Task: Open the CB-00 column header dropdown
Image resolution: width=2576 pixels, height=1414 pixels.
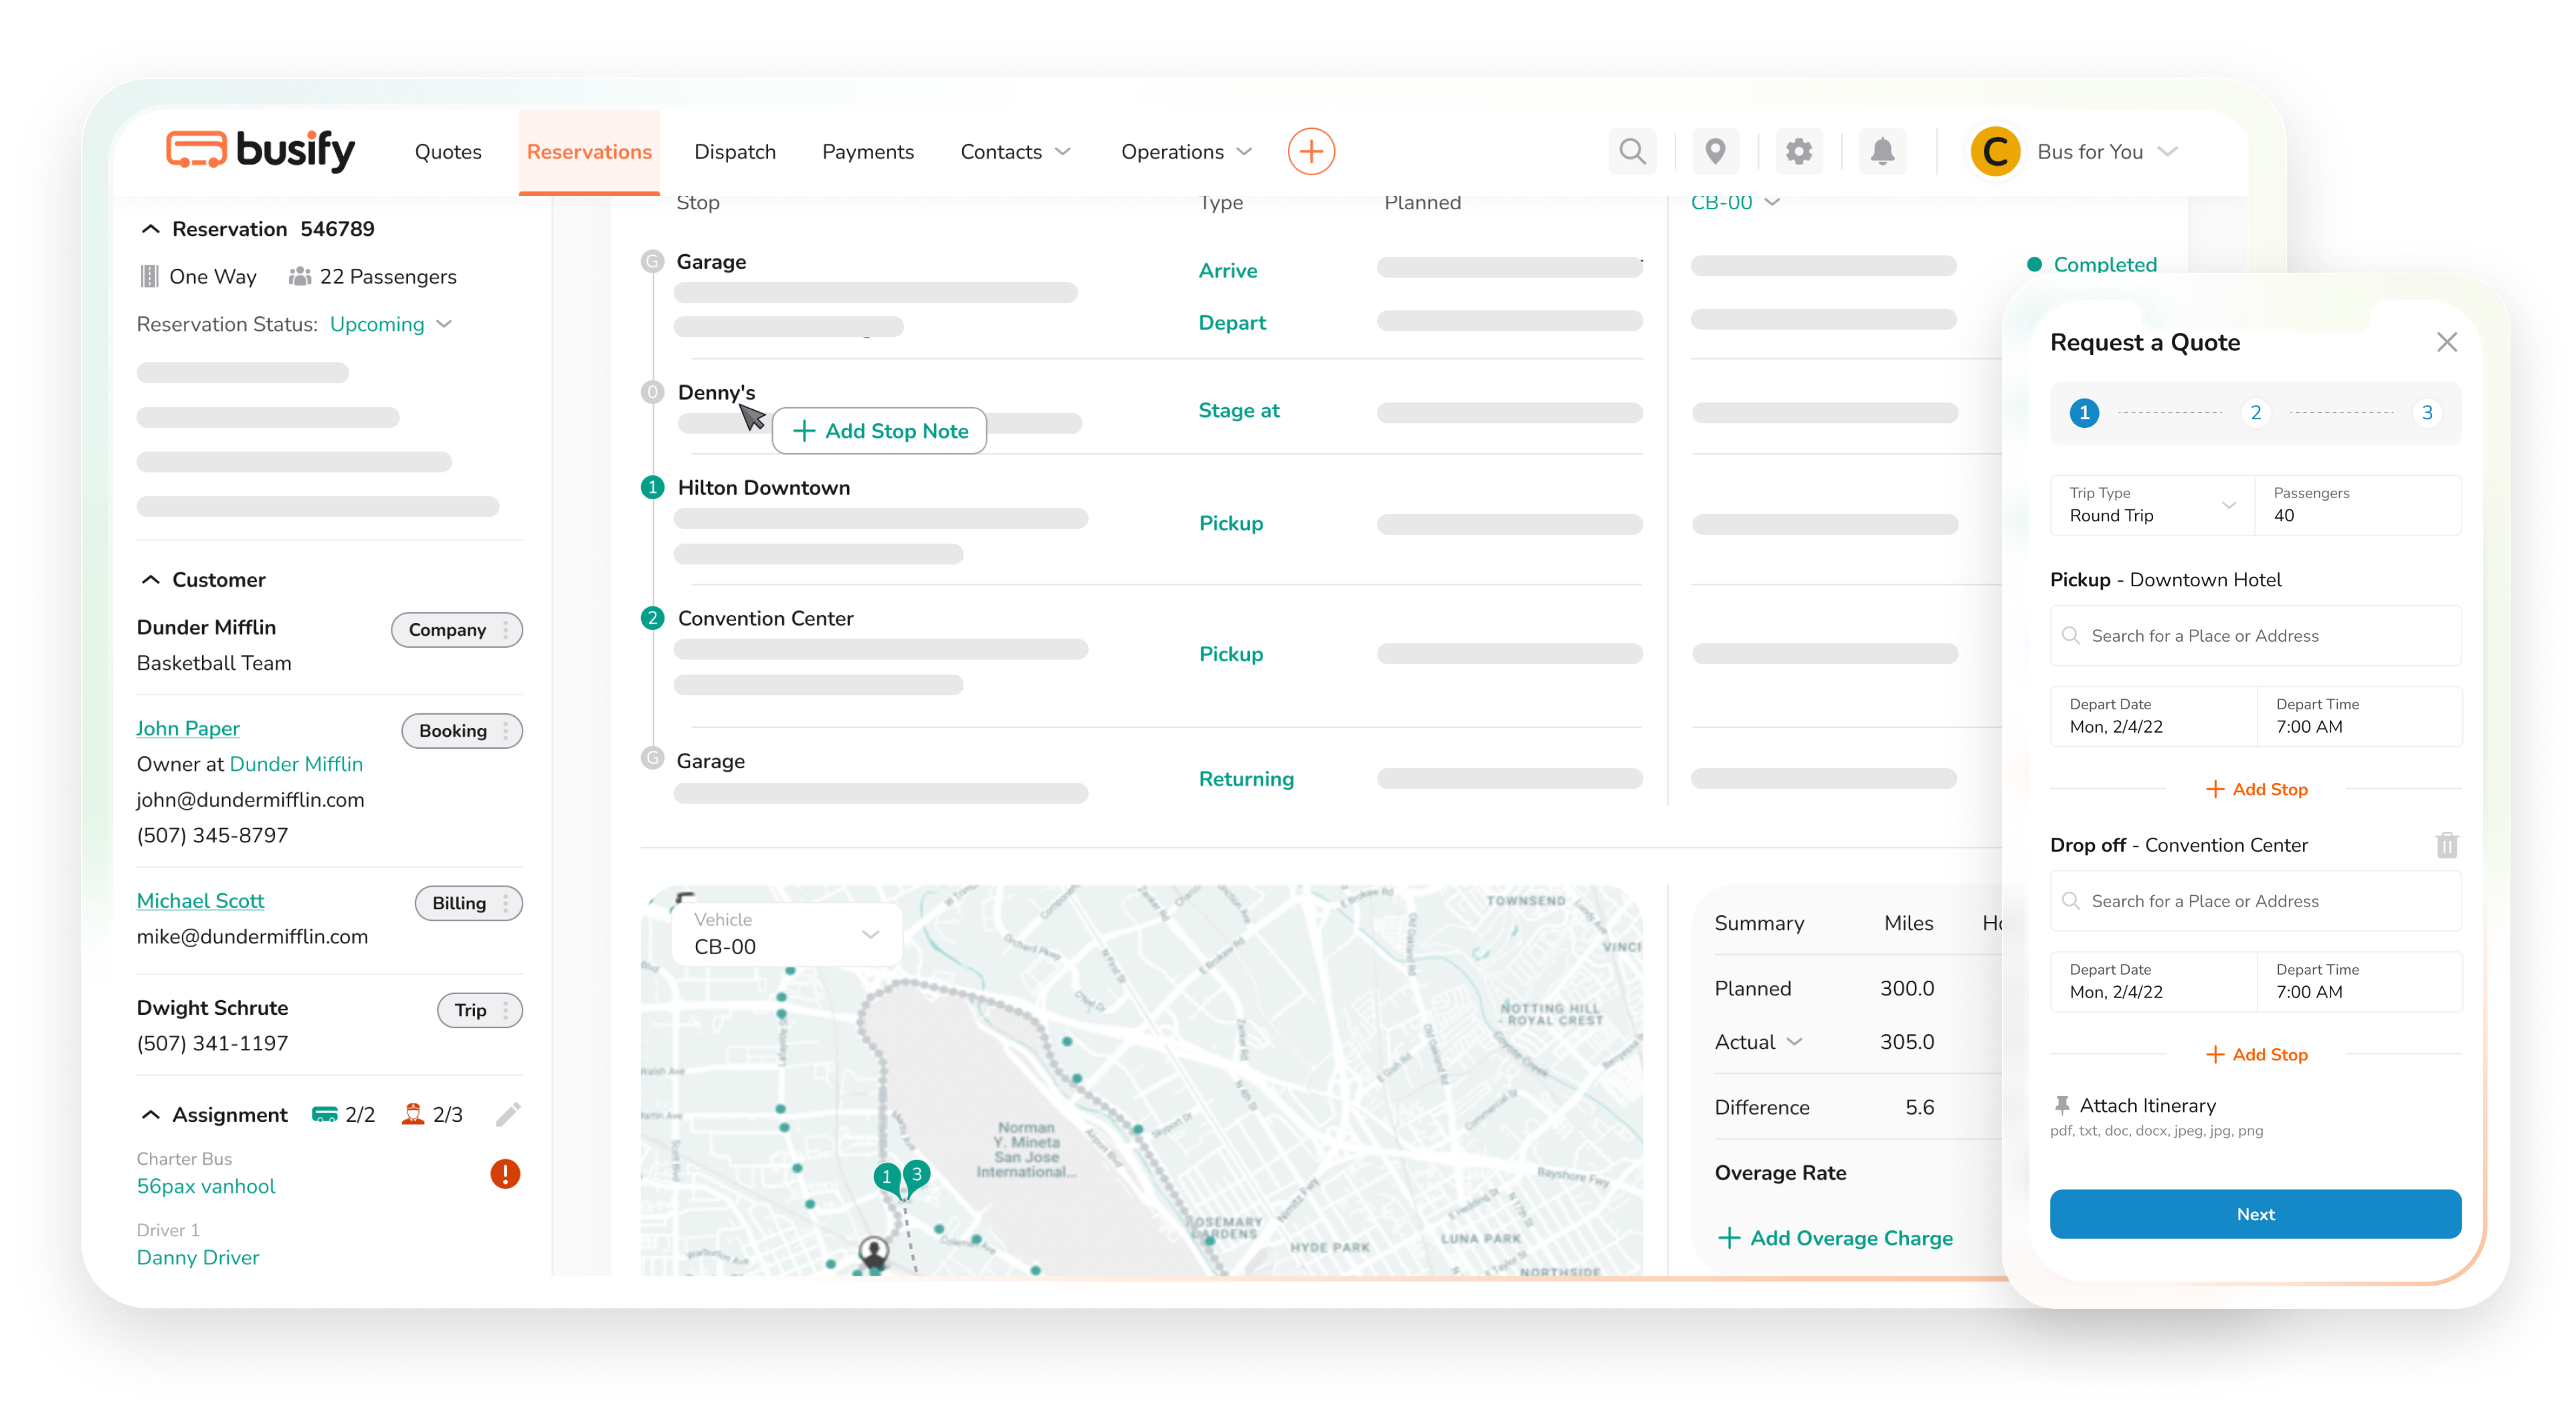Action: 1735,202
